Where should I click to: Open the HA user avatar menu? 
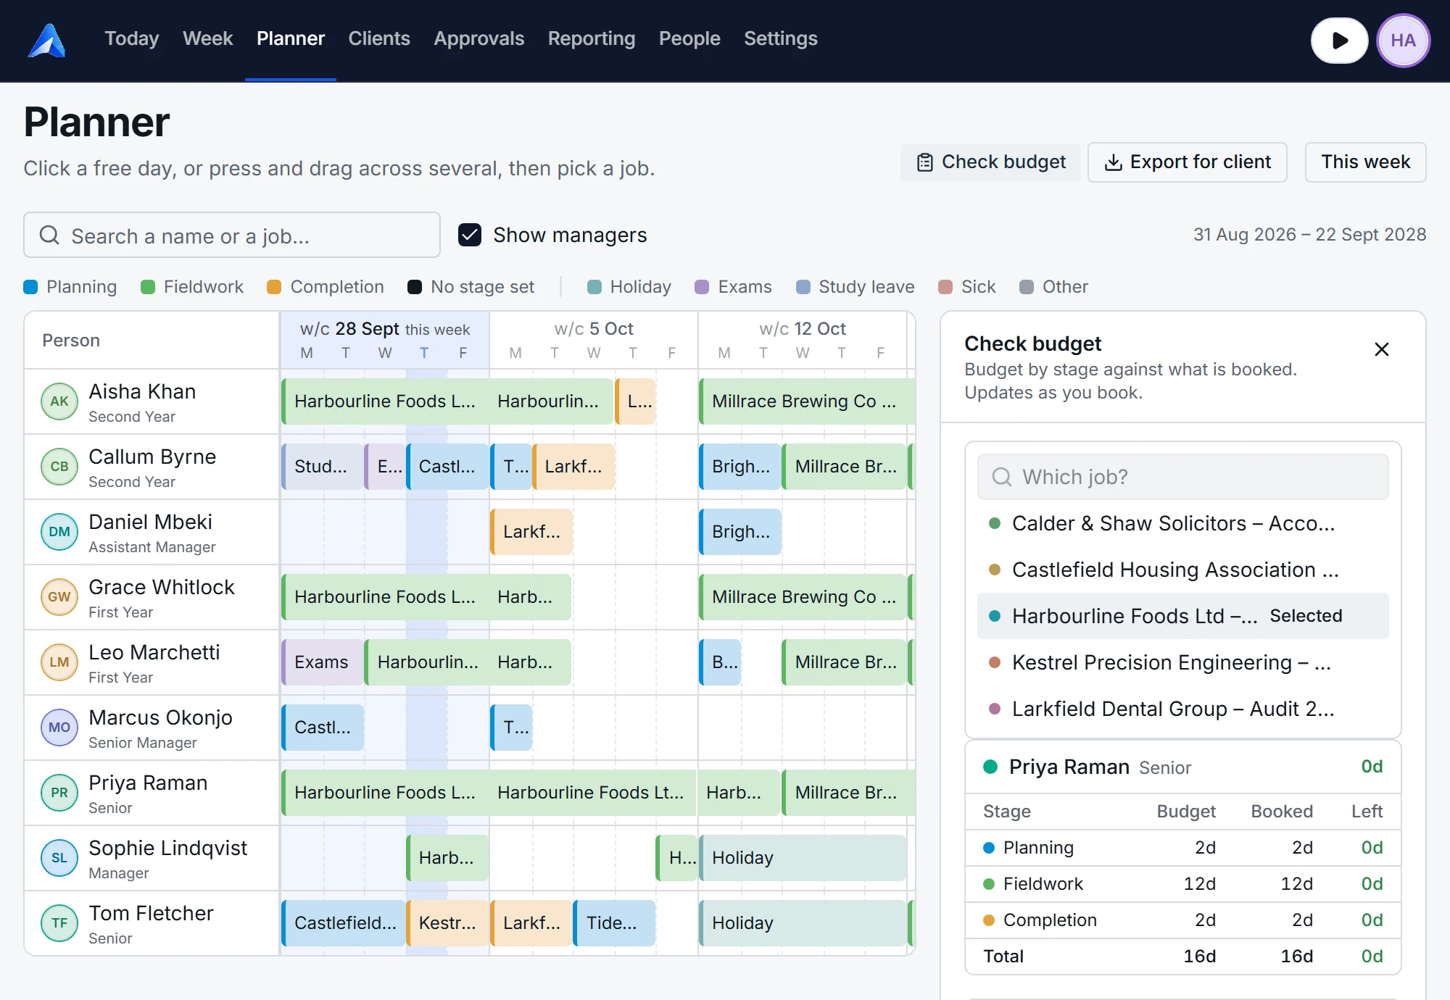pos(1403,41)
